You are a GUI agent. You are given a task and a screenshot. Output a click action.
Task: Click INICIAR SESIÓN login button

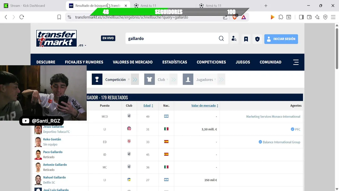(x=281, y=39)
